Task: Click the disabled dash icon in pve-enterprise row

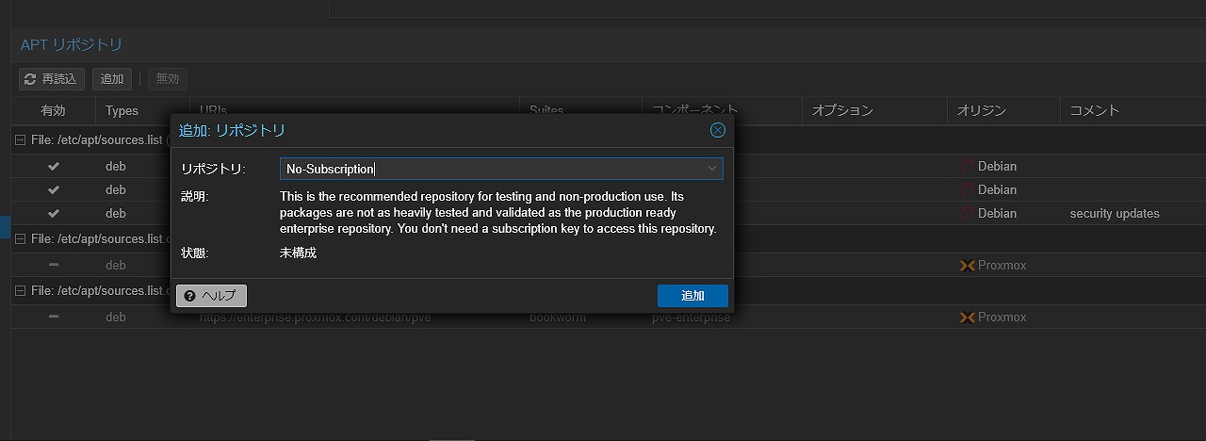Action: point(54,318)
